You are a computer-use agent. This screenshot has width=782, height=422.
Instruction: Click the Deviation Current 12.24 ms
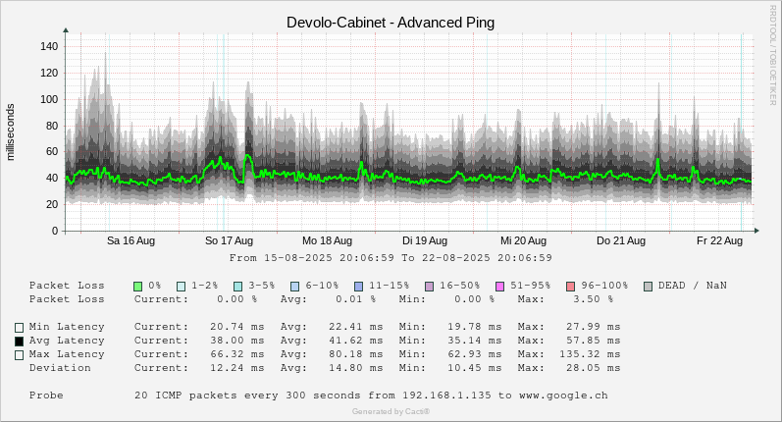point(236,368)
